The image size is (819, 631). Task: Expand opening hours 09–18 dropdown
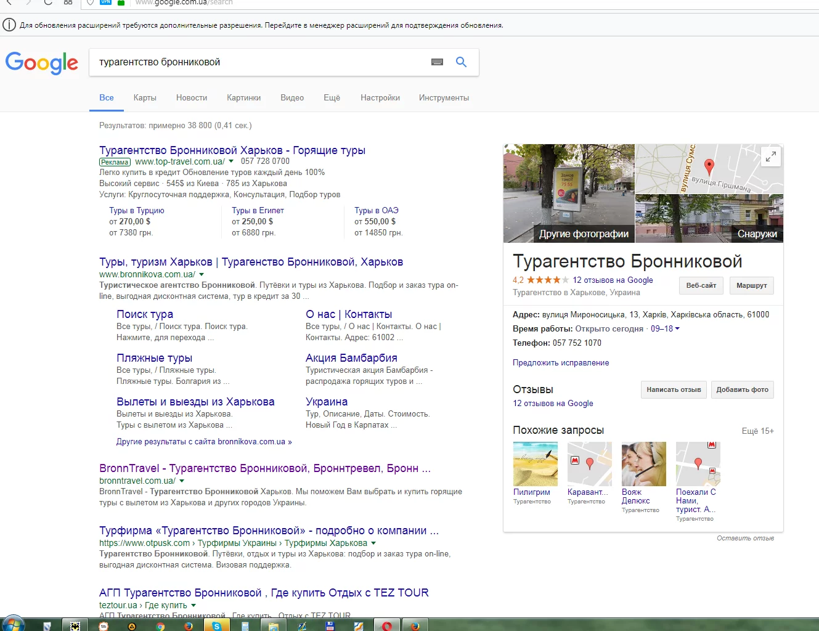[666, 328]
